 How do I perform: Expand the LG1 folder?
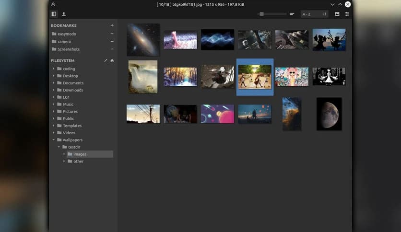click(x=53, y=97)
